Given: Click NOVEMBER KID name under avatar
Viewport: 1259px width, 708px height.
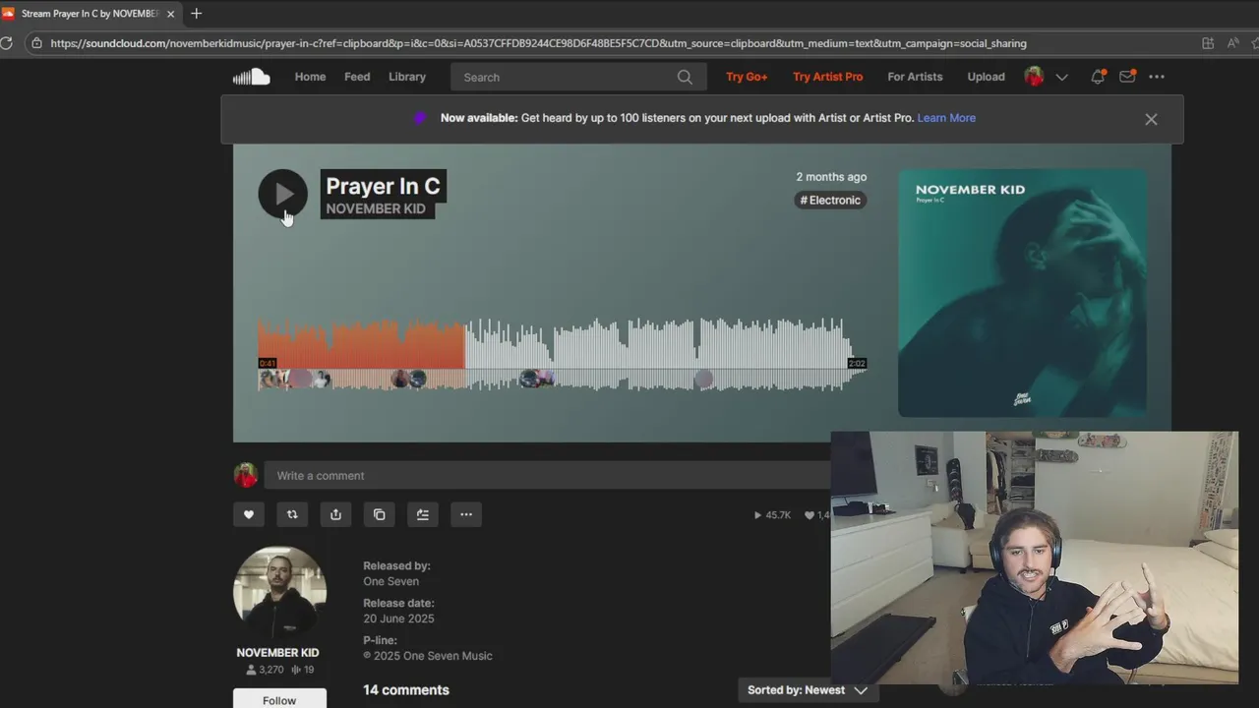Looking at the screenshot, I should (277, 653).
